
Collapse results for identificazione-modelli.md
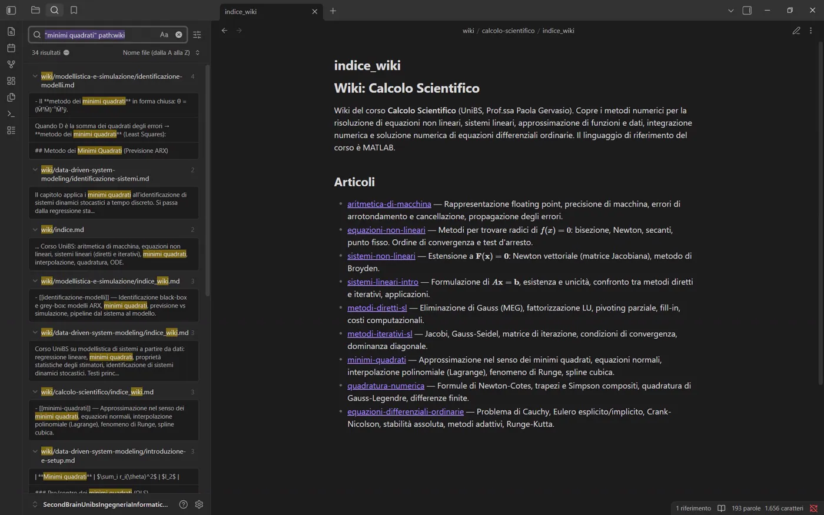[35, 76]
